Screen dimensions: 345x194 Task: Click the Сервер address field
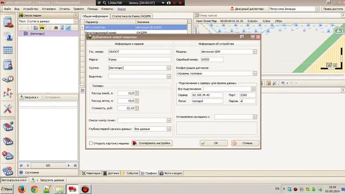[207, 95]
